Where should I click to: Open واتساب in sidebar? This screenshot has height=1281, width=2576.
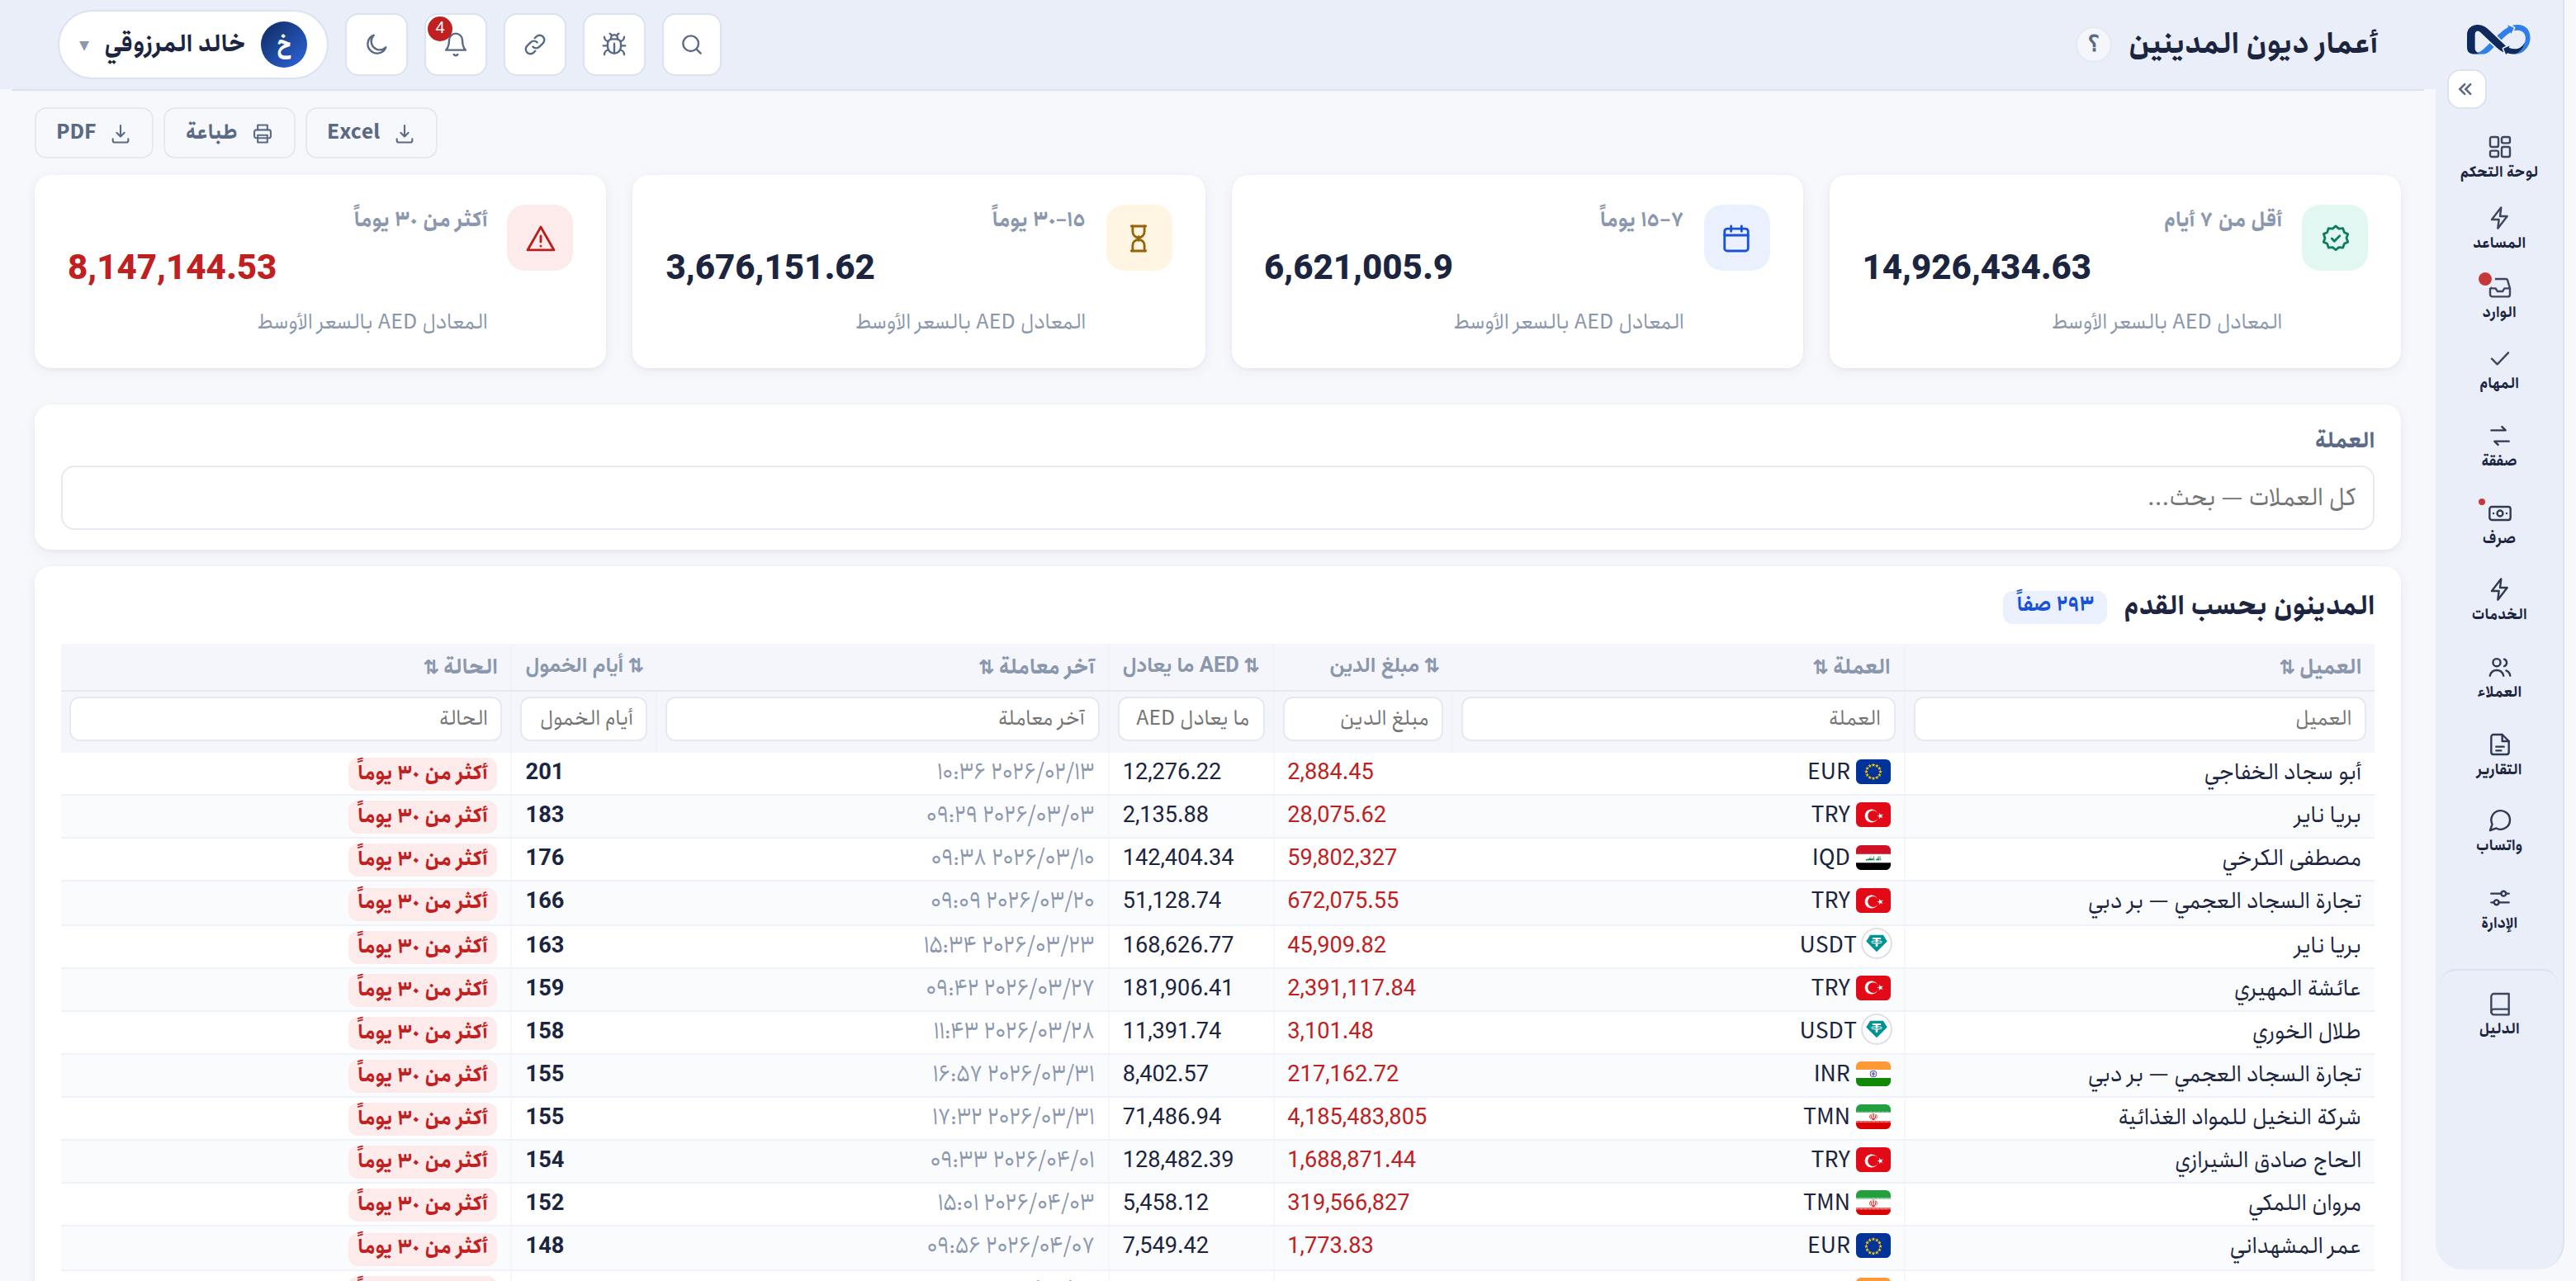(x=2498, y=832)
